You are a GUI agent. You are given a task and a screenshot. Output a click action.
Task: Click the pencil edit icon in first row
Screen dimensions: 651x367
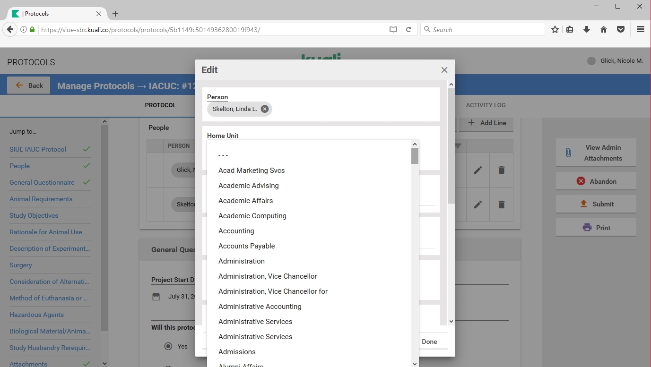pyautogui.click(x=478, y=170)
